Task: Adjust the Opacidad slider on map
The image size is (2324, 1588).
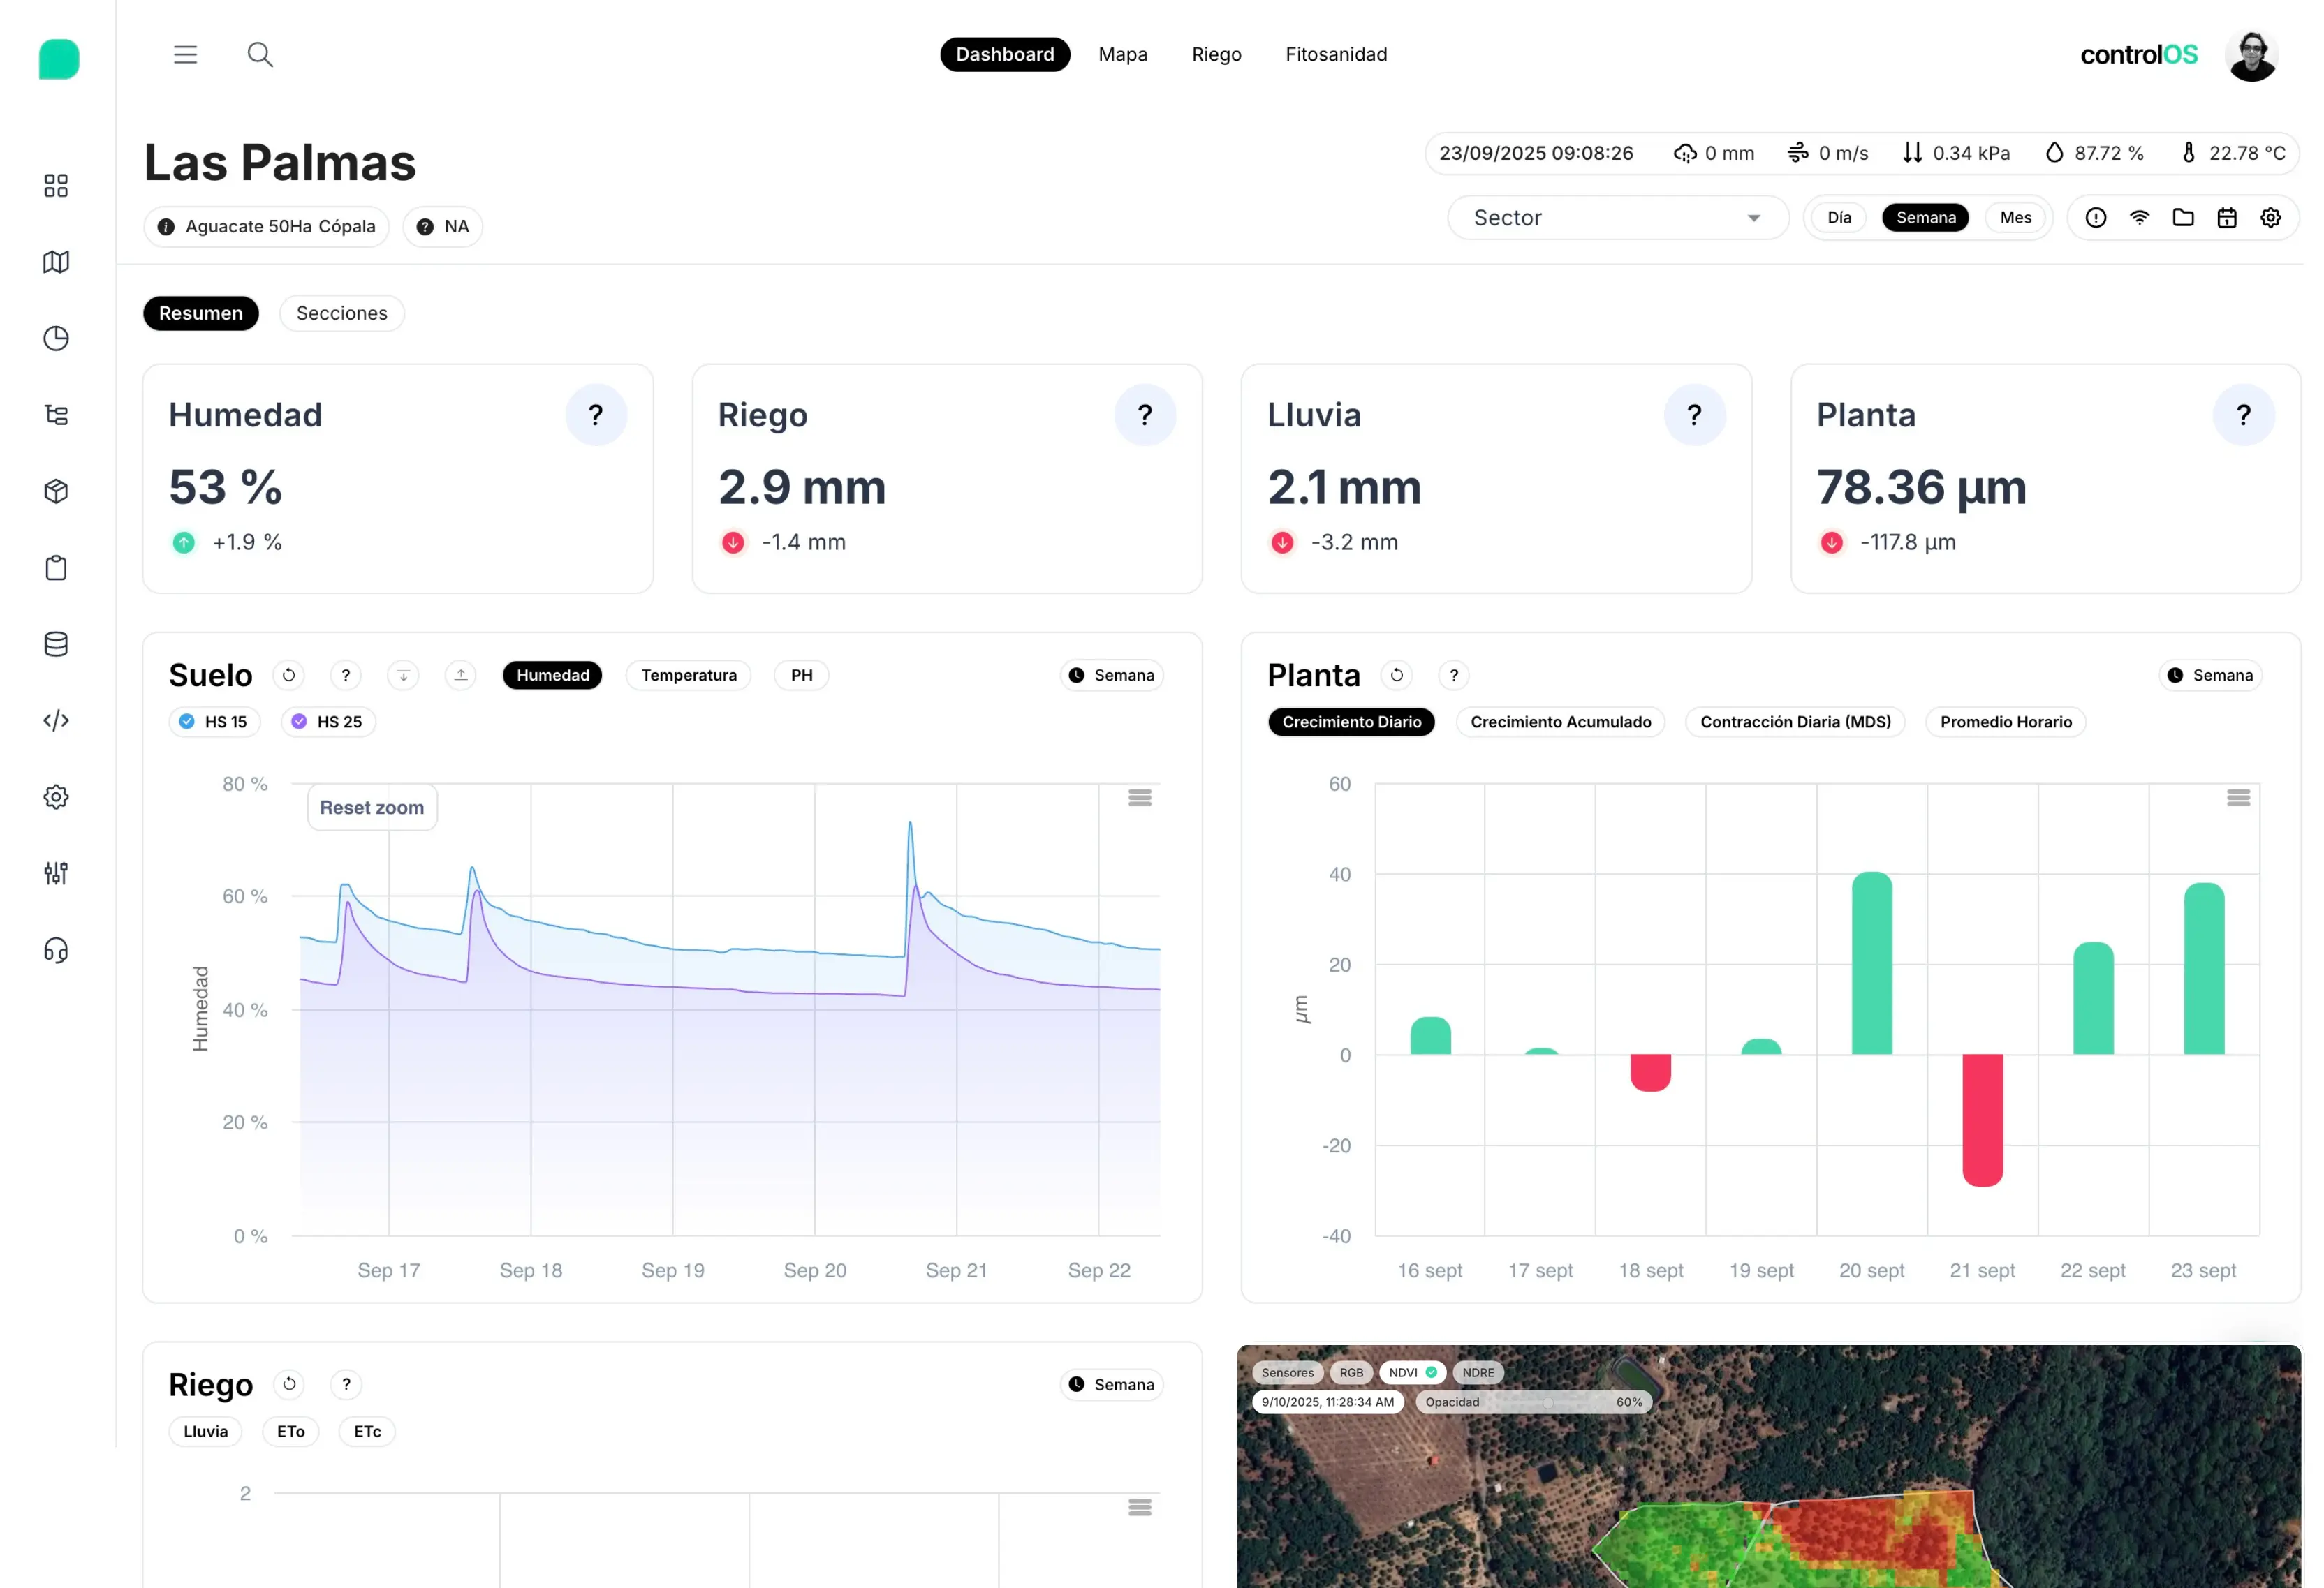Action: (x=1548, y=1402)
